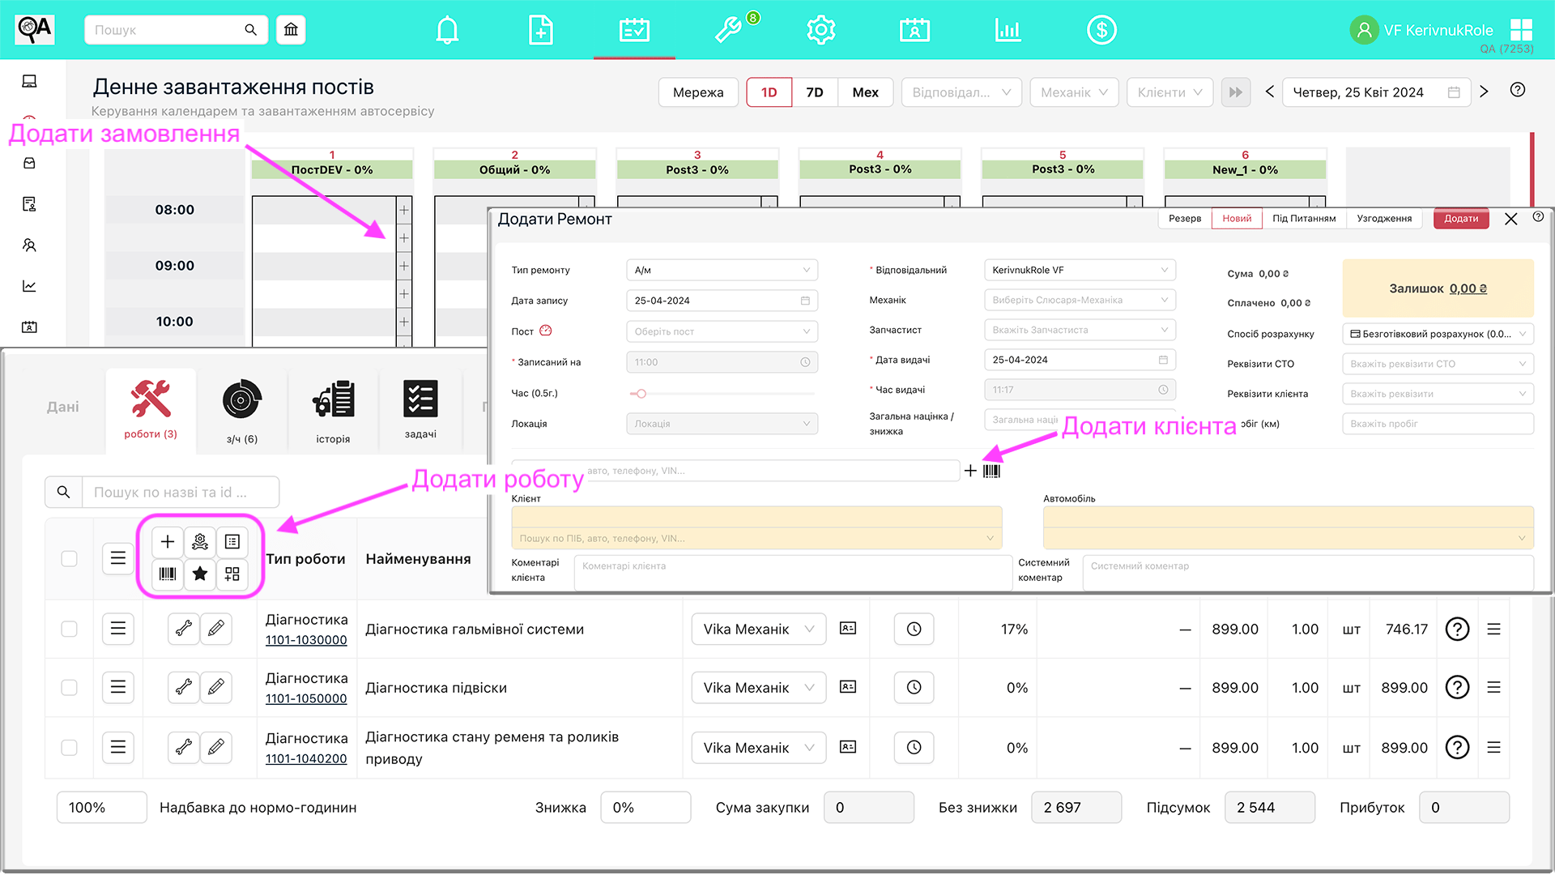Tick checkbox for Діагностика гальмівної системи row

[70, 629]
